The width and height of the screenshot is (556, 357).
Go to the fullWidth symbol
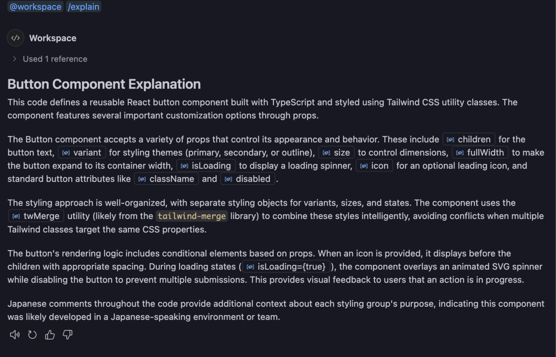(x=480, y=152)
